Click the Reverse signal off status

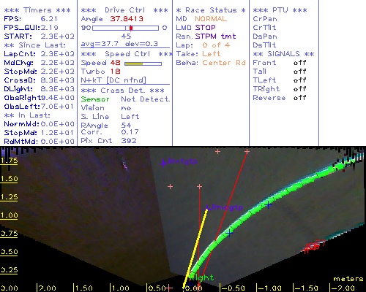pos(299,98)
